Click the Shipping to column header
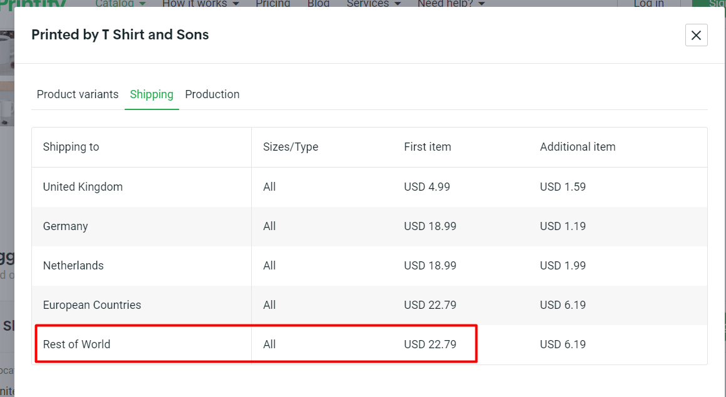 (71, 146)
